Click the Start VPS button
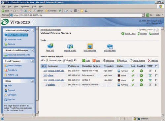 tap(86, 61)
